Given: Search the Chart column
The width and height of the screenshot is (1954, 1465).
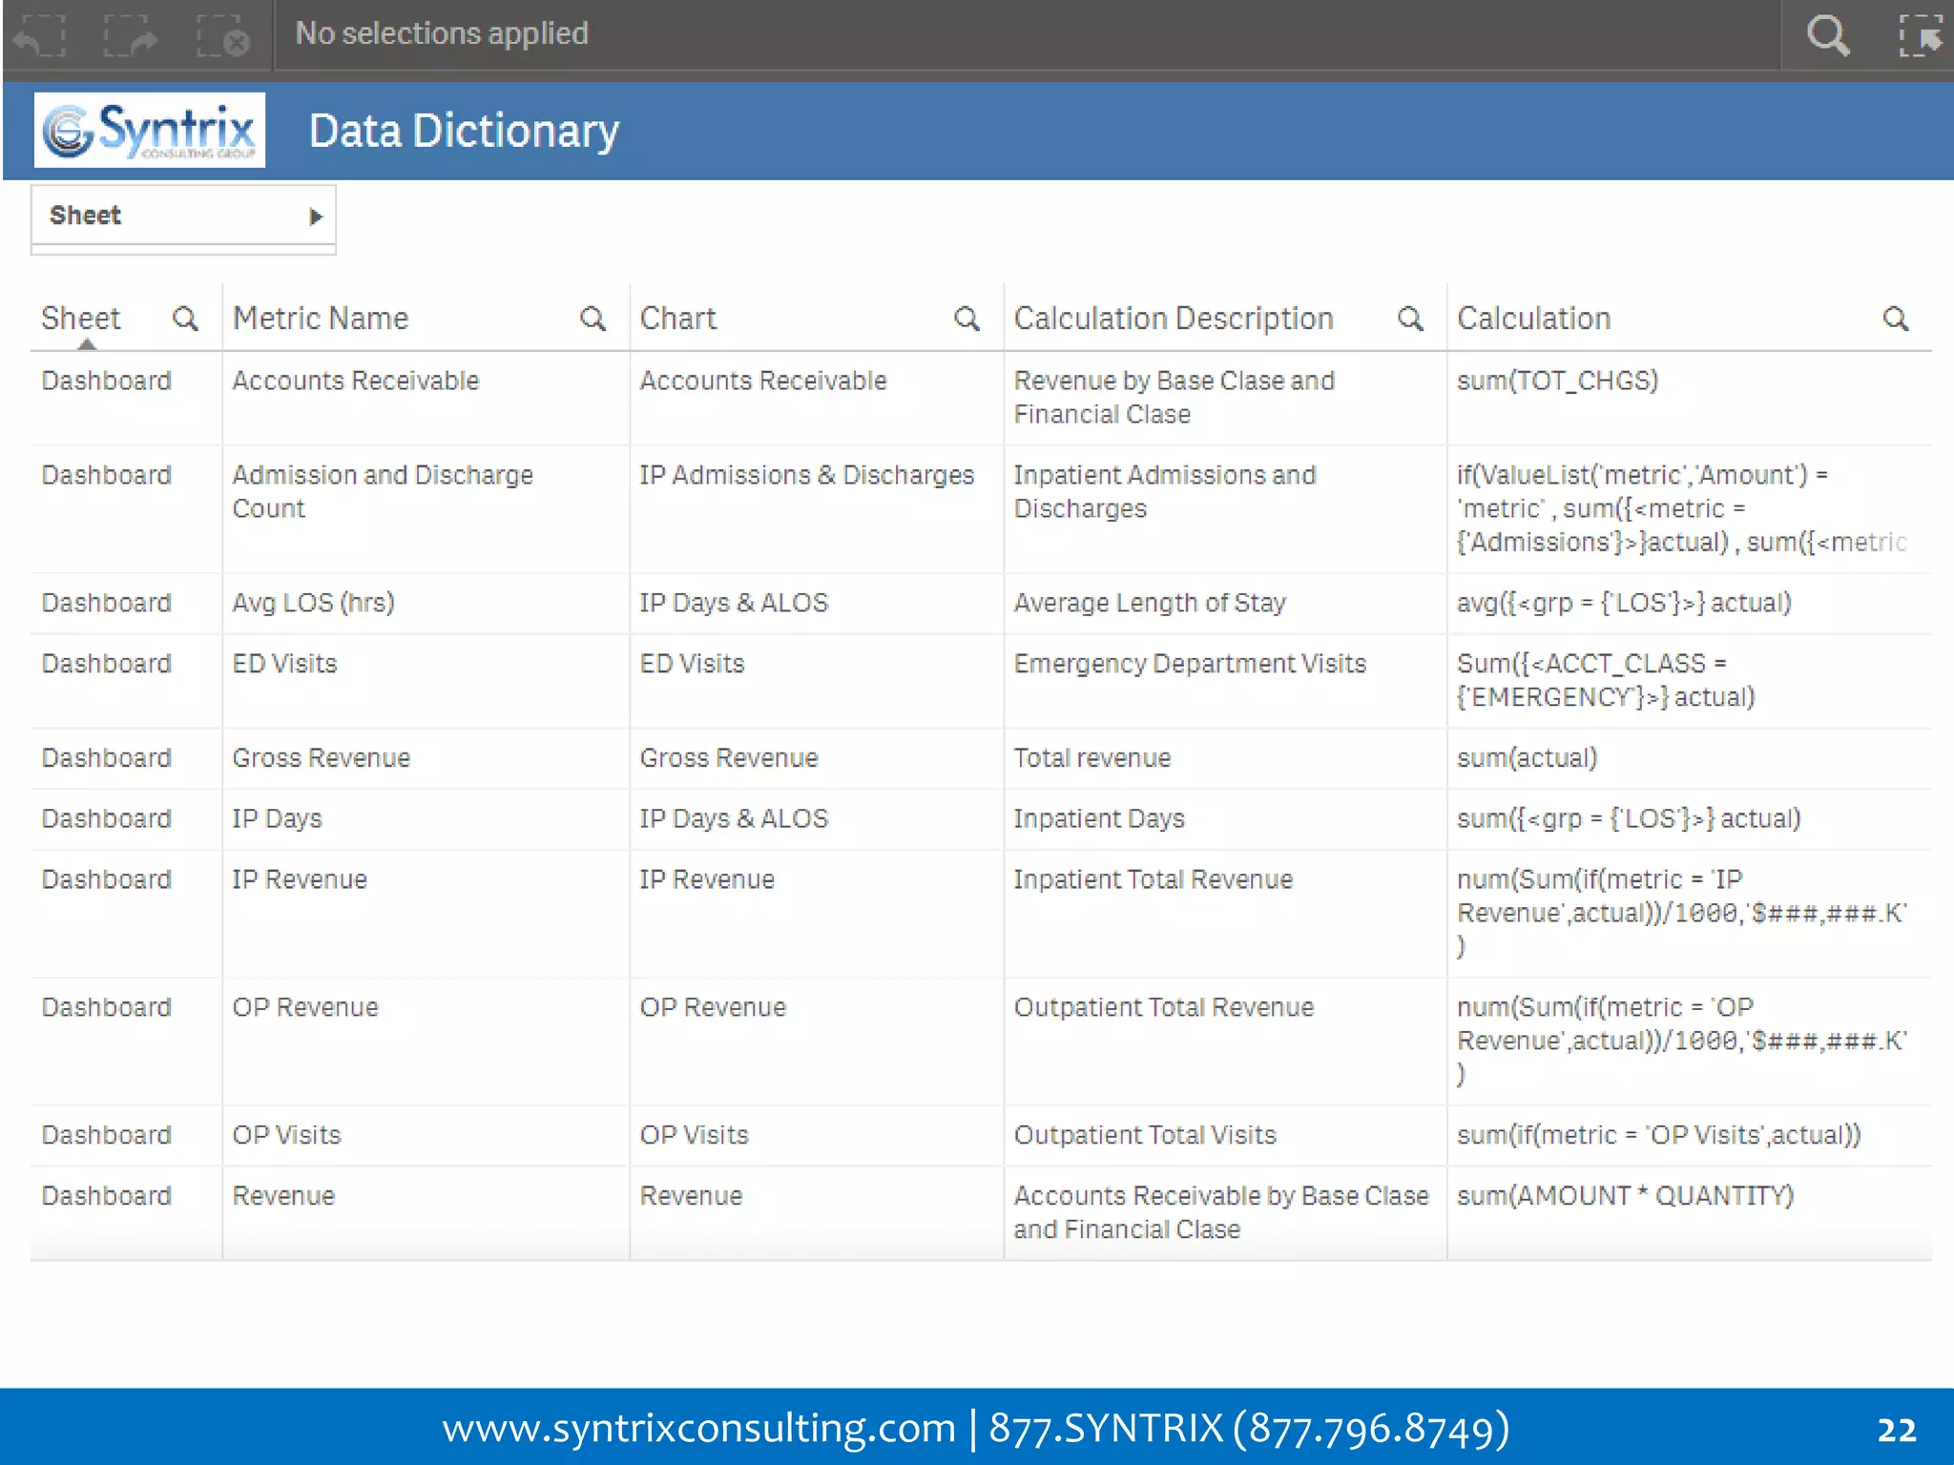Looking at the screenshot, I should click(x=967, y=319).
